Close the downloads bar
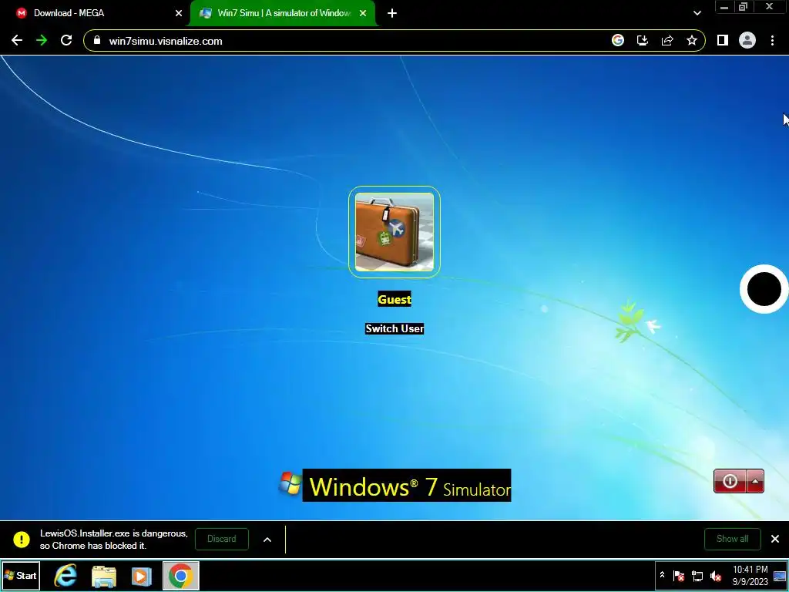Viewport: 789px width, 592px height. [775, 539]
